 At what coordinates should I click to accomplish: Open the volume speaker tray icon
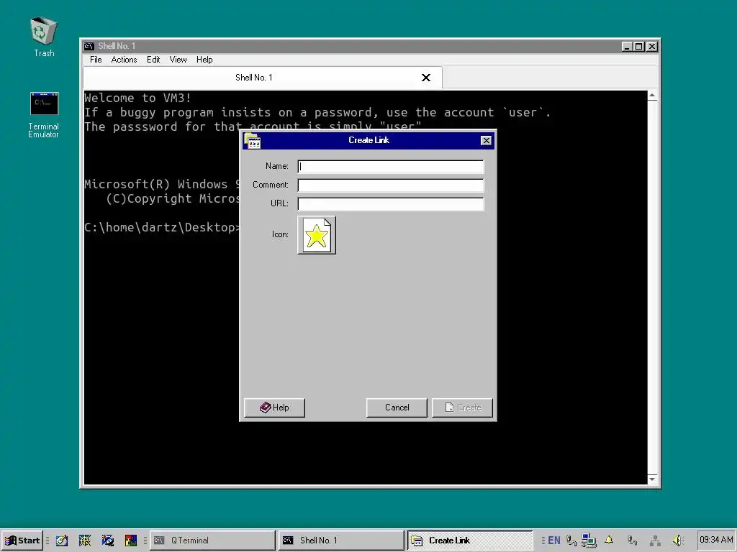[x=678, y=540]
